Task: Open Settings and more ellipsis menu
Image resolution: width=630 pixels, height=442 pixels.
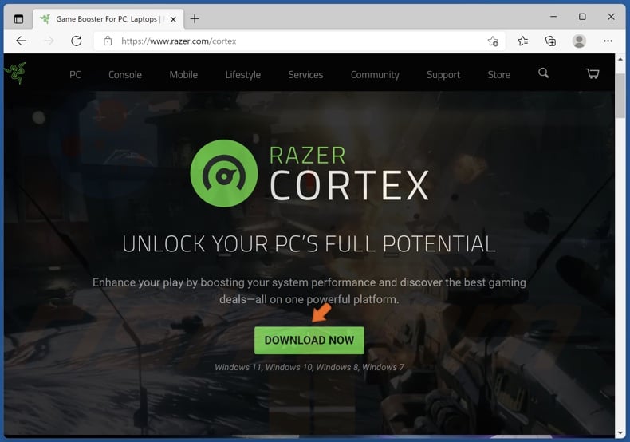Action: pos(608,41)
